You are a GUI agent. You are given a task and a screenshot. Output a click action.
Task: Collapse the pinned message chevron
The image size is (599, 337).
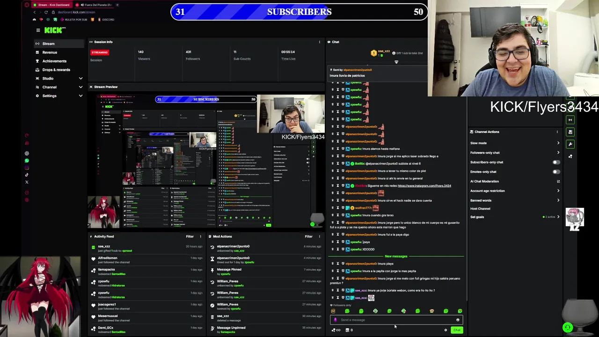[x=396, y=62]
